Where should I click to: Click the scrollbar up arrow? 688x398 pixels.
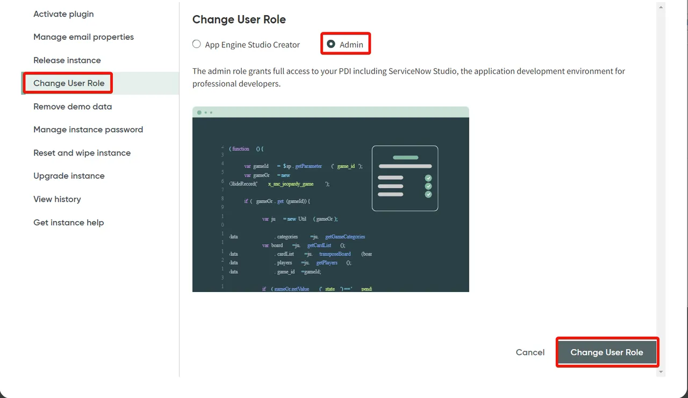coord(661,7)
